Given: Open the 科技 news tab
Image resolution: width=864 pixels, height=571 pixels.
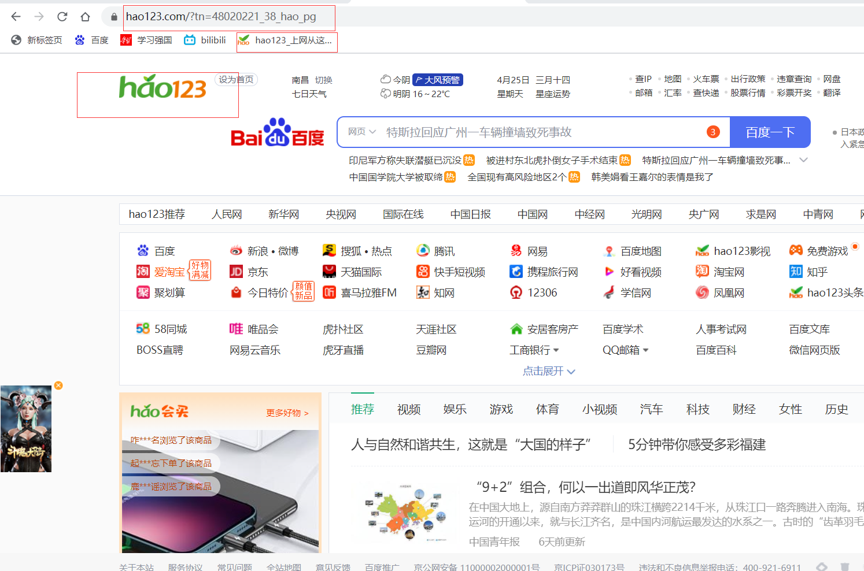Looking at the screenshot, I should click(698, 409).
